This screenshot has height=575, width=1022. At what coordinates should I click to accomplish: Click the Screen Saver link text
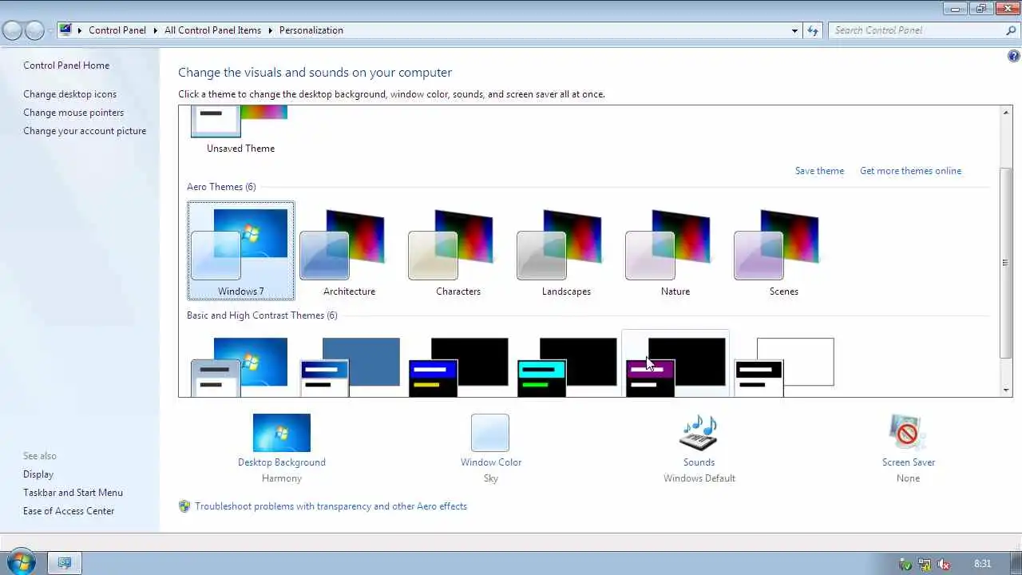click(909, 462)
